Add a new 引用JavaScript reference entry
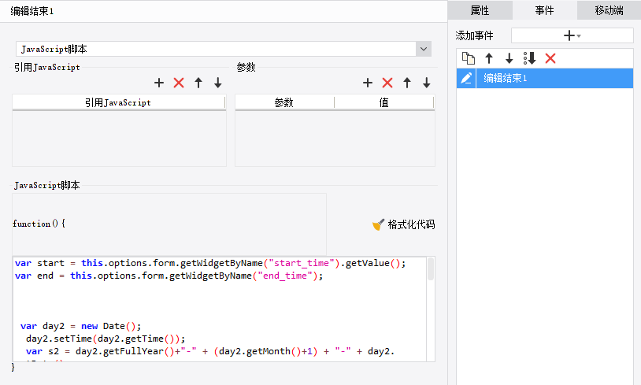 click(x=159, y=83)
